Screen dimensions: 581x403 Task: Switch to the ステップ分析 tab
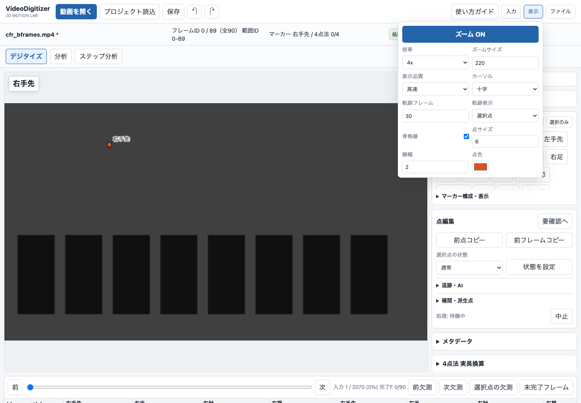tap(98, 56)
